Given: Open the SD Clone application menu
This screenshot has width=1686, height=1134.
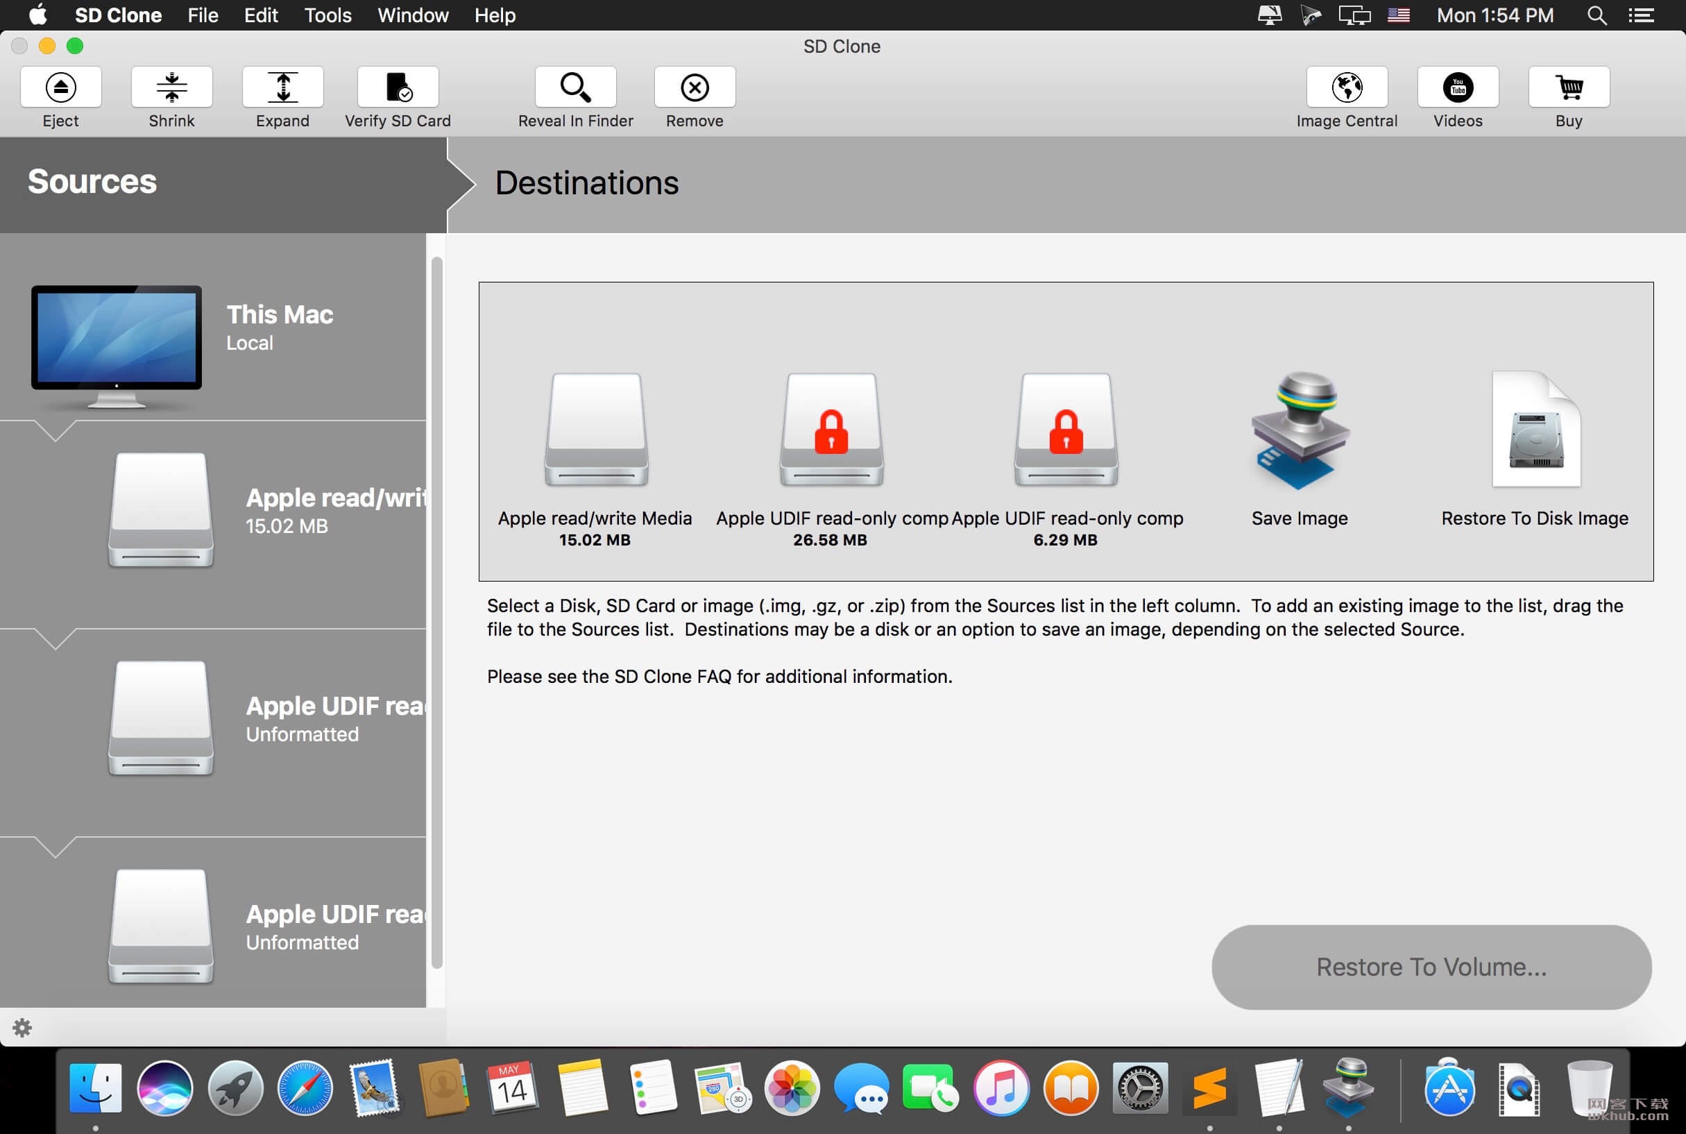Looking at the screenshot, I should click(x=118, y=15).
